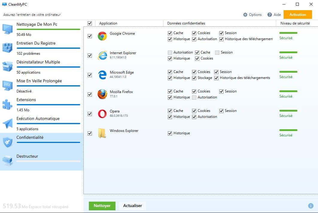The width and height of the screenshot is (318, 213).
Task: Click the orange Activation button
Action: pos(298,15)
